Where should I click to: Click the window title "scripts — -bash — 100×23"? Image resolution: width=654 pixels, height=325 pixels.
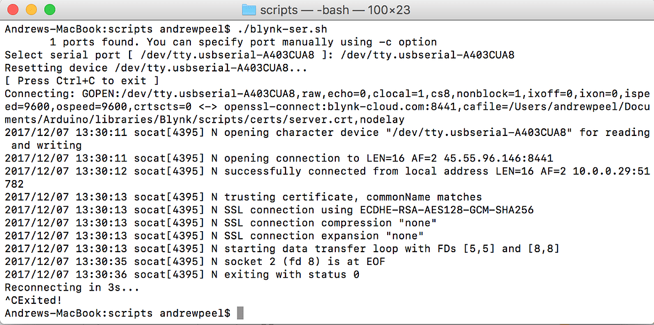click(334, 10)
